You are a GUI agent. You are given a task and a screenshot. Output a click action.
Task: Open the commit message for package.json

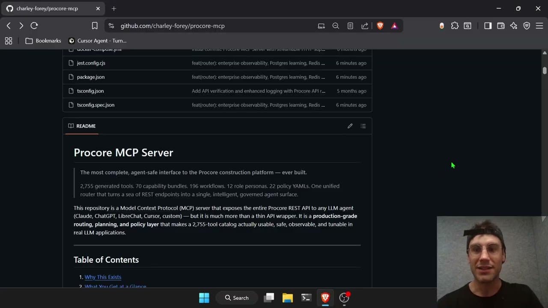pyautogui.click(x=258, y=77)
